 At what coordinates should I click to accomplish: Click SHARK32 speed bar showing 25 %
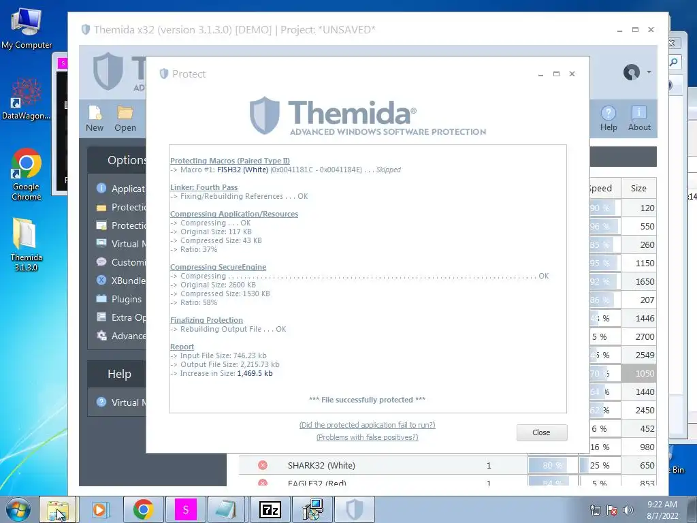600,465
